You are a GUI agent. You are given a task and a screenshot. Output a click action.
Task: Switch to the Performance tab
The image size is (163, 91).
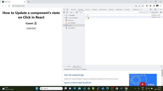tap(103, 10)
